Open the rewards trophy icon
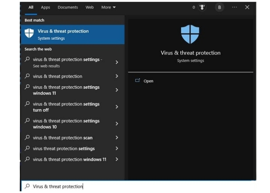Image resolution: width=270 pixels, height=193 pixels. (x=202, y=7)
